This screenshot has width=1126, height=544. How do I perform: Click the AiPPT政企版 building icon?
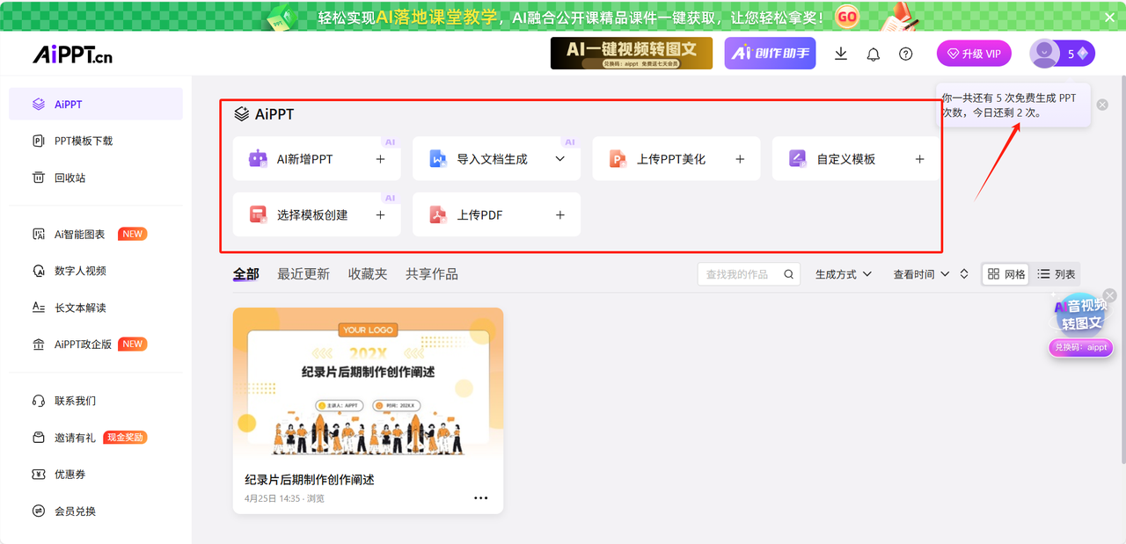click(x=38, y=345)
